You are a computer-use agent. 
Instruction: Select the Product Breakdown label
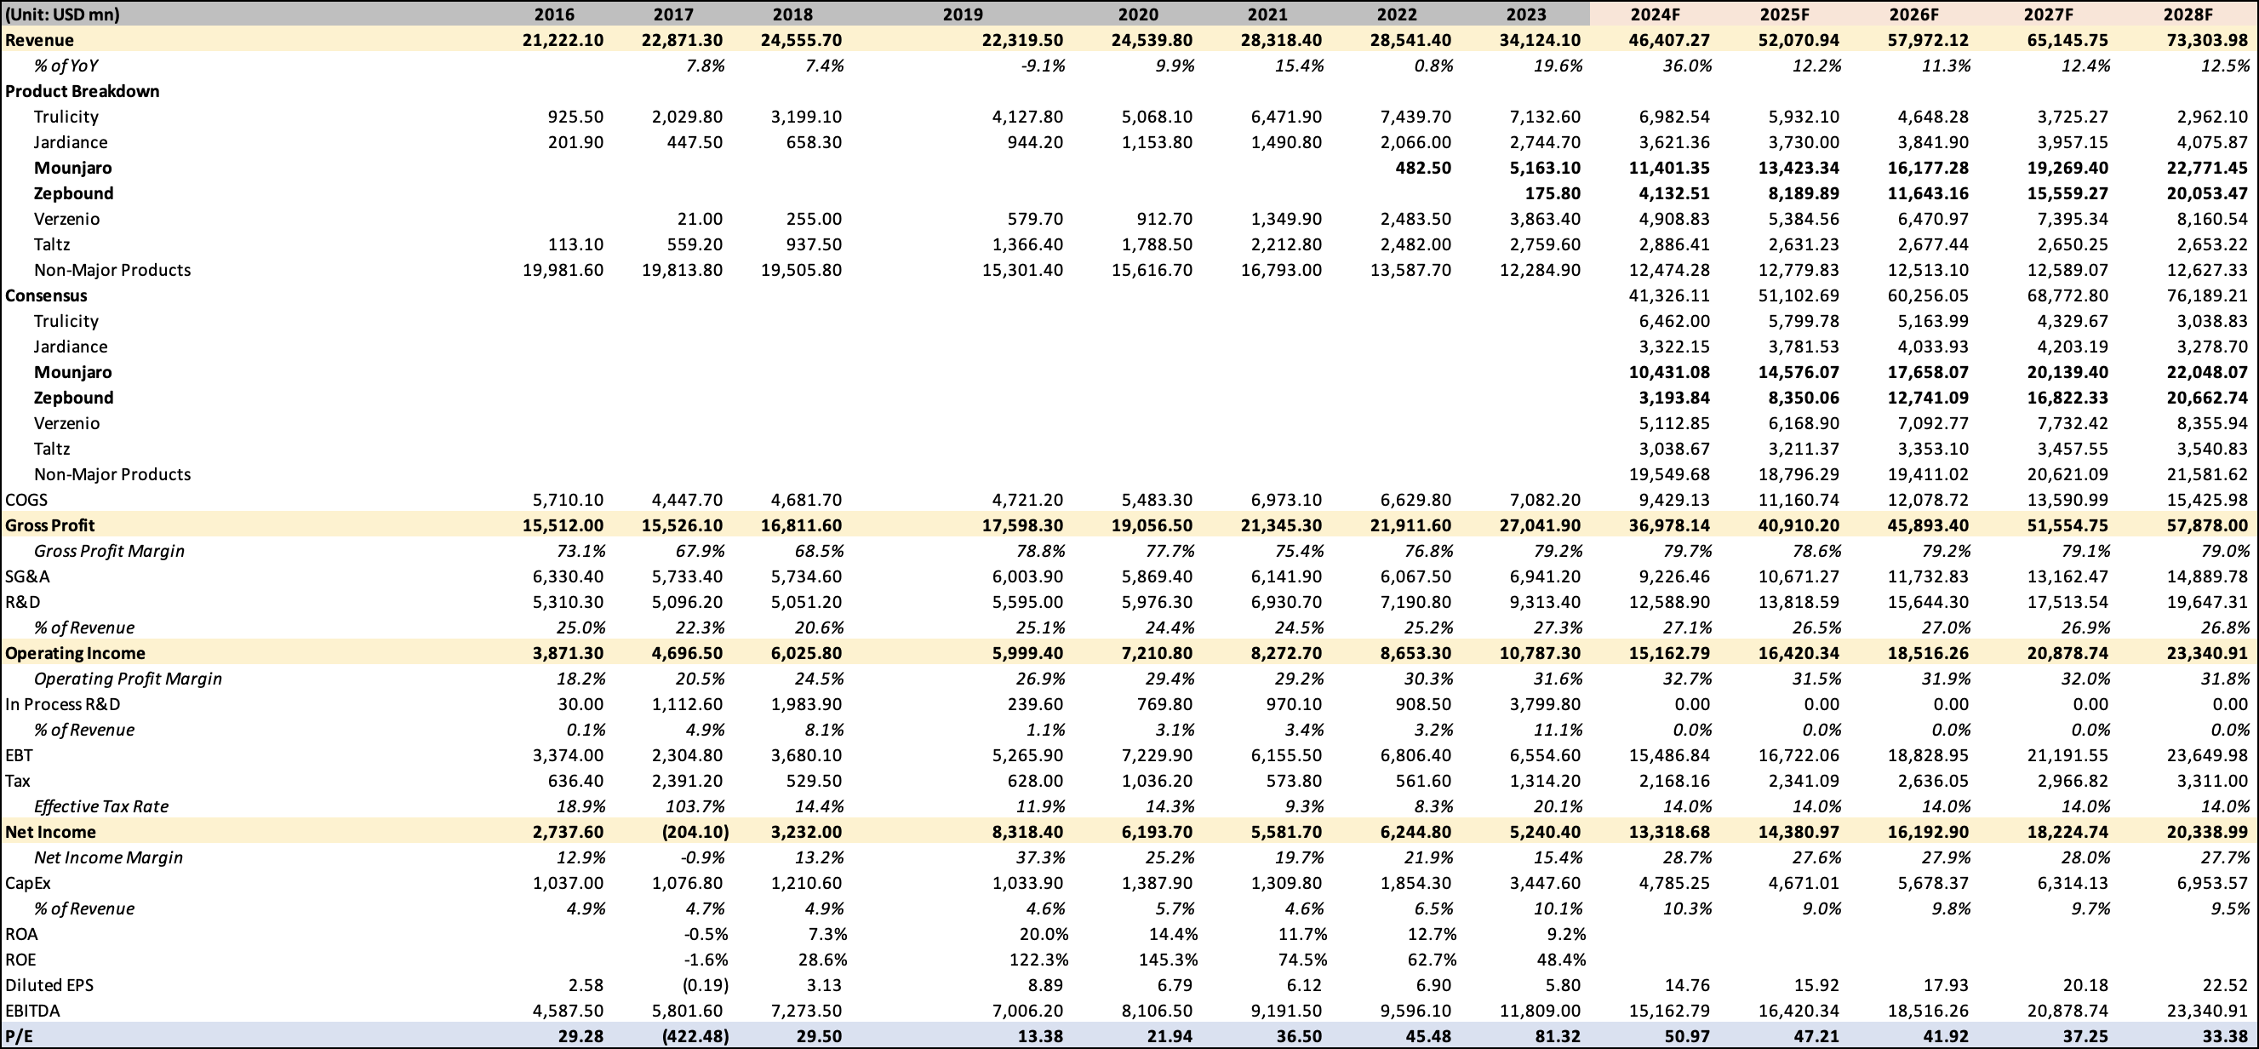[83, 90]
